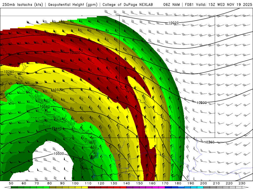Select the 10380 height contour label
The height and width of the screenshot is (189, 253).
tap(45, 107)
